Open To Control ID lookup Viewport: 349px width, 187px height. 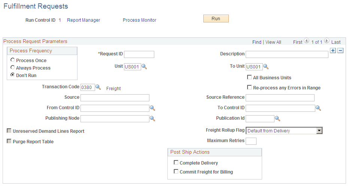coord(319,108)
